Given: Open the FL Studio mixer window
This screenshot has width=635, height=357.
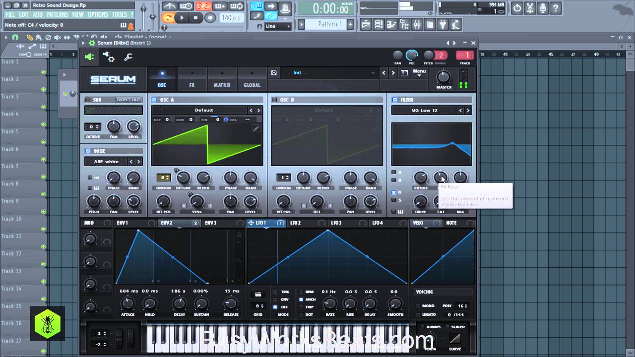Looking at the screenshot, I should [x=418, y=24].
